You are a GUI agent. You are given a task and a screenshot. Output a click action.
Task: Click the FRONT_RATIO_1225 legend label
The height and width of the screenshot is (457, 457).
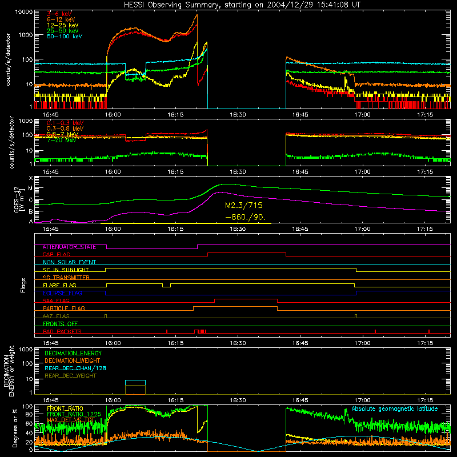coord(74,415)
